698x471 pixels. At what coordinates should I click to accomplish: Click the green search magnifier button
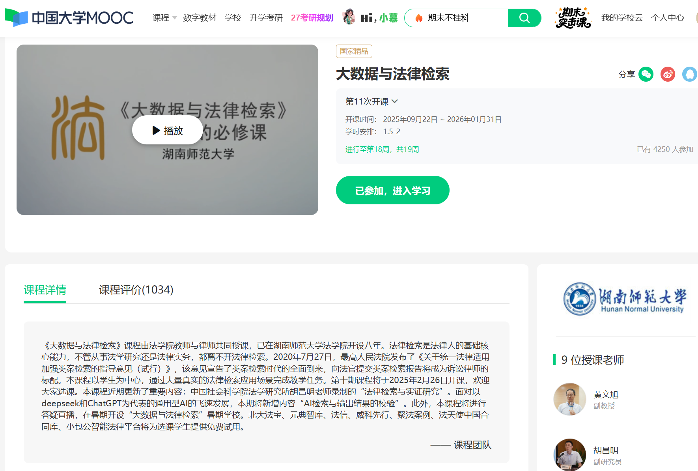pyautogui.click(x=524, y=18)
